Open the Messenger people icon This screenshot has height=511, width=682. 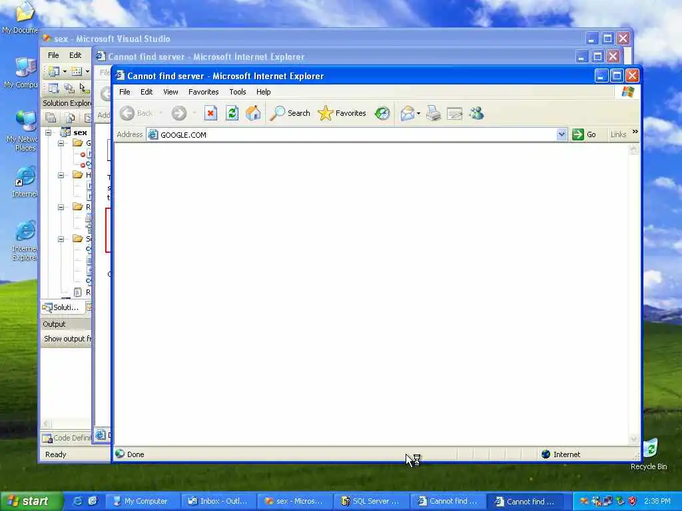pyautogui.click(x=477, y=113)
